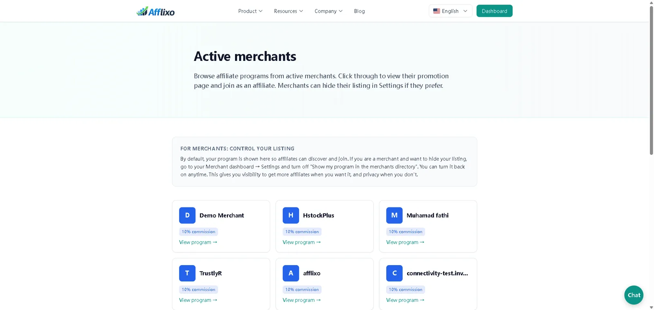Open the Company dropdown menu

(328, 11)
